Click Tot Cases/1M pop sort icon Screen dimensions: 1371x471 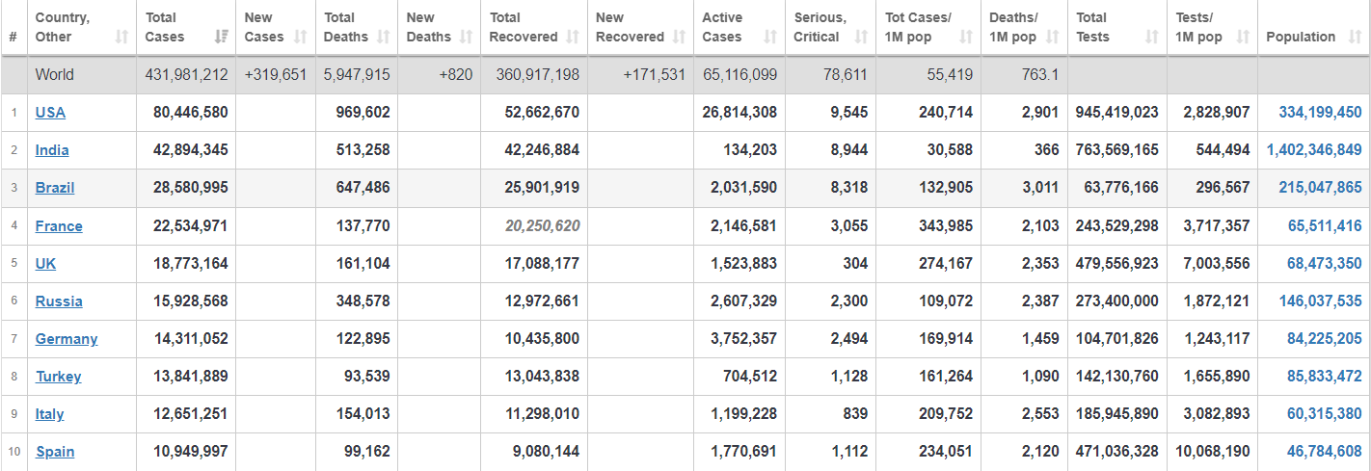coord(966,37)
